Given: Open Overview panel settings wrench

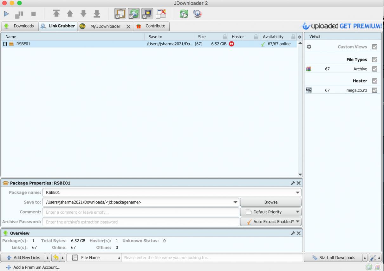Looking at the screenshot, I should (293, 233).
